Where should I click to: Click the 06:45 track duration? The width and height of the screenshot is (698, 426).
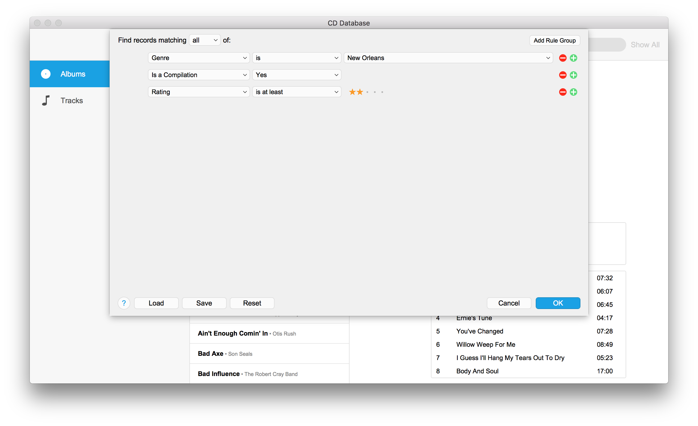(605, 305)
